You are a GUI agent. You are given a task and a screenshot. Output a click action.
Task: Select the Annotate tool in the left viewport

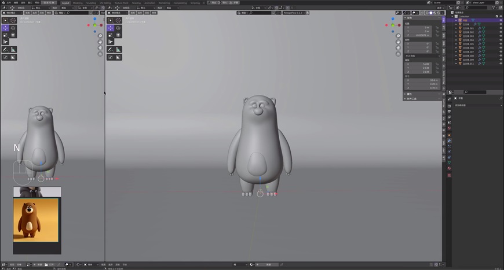5,49
